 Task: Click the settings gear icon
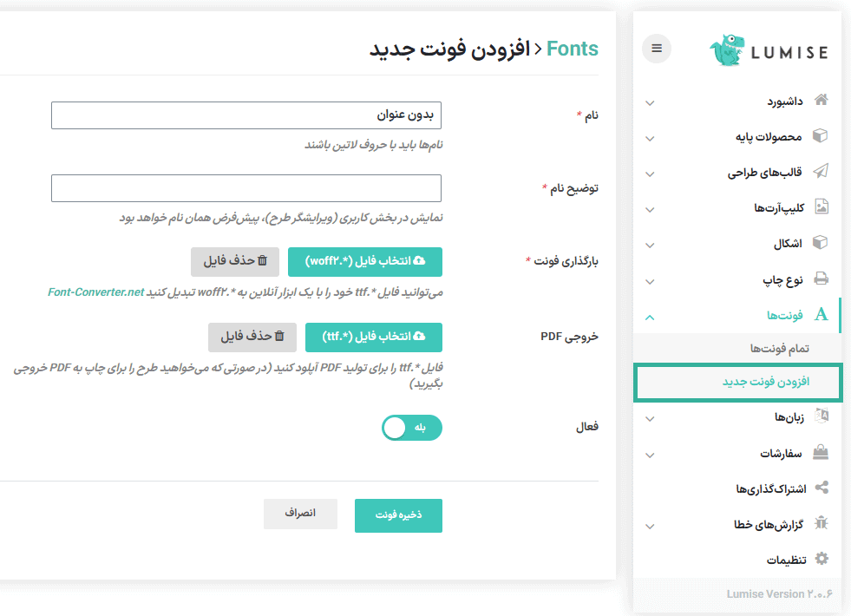tap(821, 559)
